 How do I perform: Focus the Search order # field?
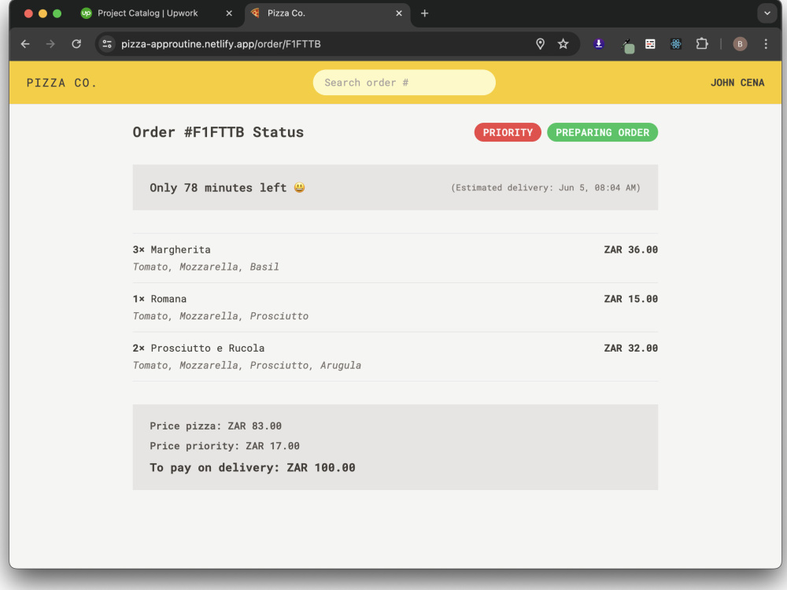point(404,83)
